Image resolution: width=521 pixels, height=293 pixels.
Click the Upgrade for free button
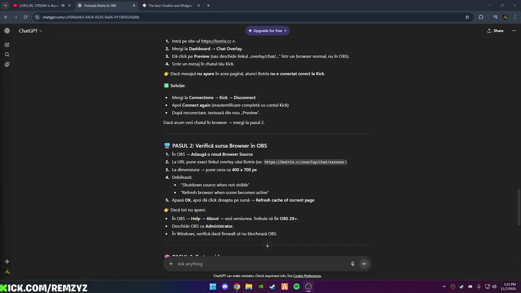(265, 31)
